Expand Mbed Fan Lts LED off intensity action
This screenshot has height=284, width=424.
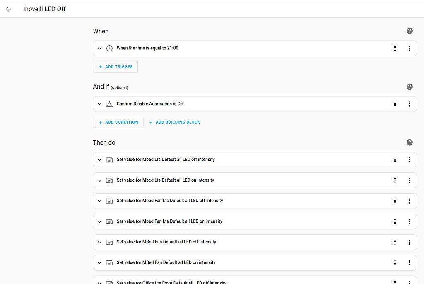click(x=99, y=201)
